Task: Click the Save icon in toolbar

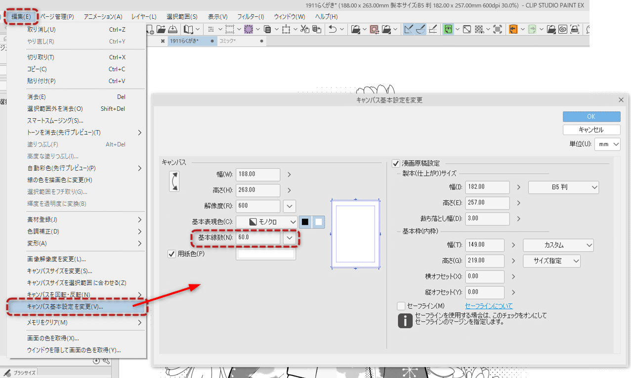Action: point(173,29)
